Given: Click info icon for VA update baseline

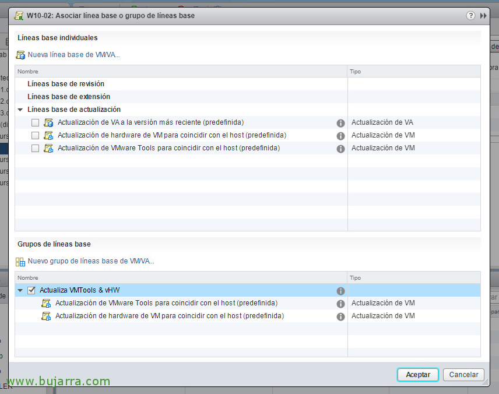Looking at the screenshot, I should pyautogui.click(x=340, y=123).
